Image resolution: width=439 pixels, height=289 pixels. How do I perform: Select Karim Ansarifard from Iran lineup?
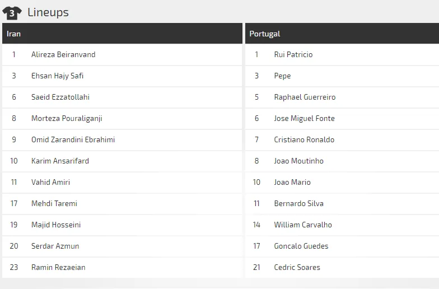point(60,161)
